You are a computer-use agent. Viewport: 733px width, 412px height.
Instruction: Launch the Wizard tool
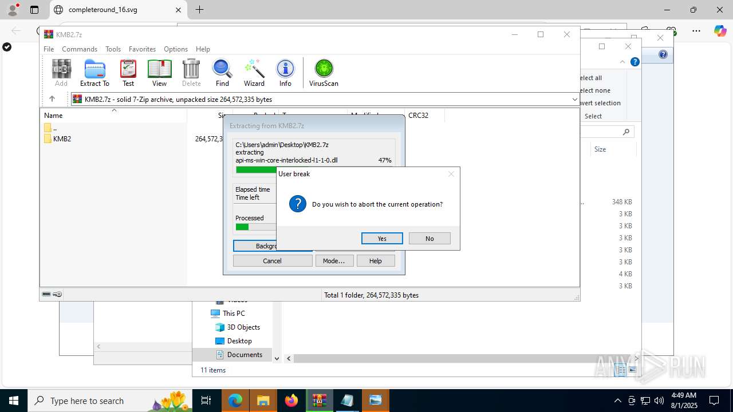[254, 73]
